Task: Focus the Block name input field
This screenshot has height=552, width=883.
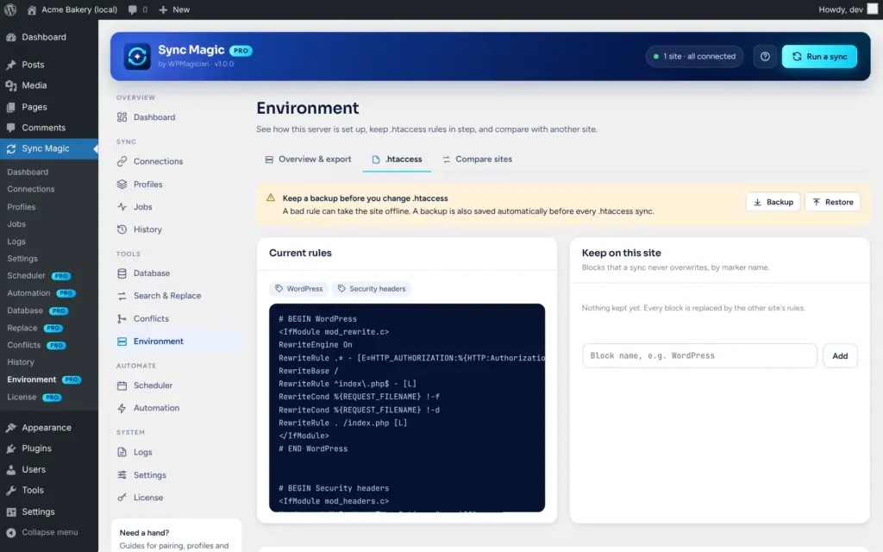Action: click(699, 356)
